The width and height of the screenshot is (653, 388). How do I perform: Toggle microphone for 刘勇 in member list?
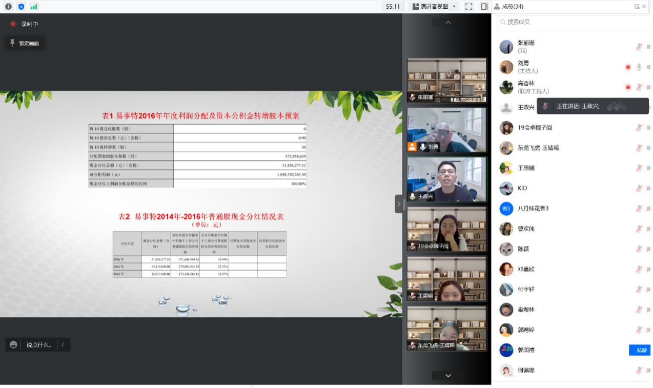pyautogui.click(x=639, y=67)
